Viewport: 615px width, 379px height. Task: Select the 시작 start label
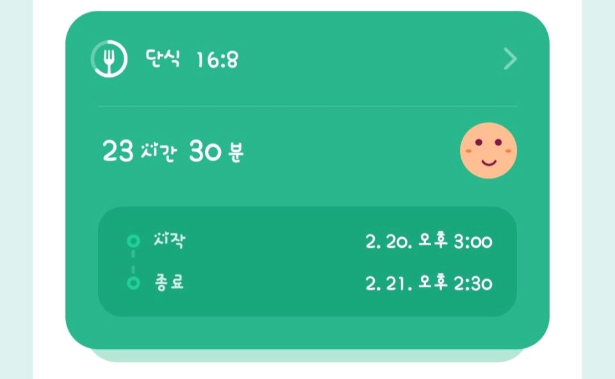click(x=169, y=241)
